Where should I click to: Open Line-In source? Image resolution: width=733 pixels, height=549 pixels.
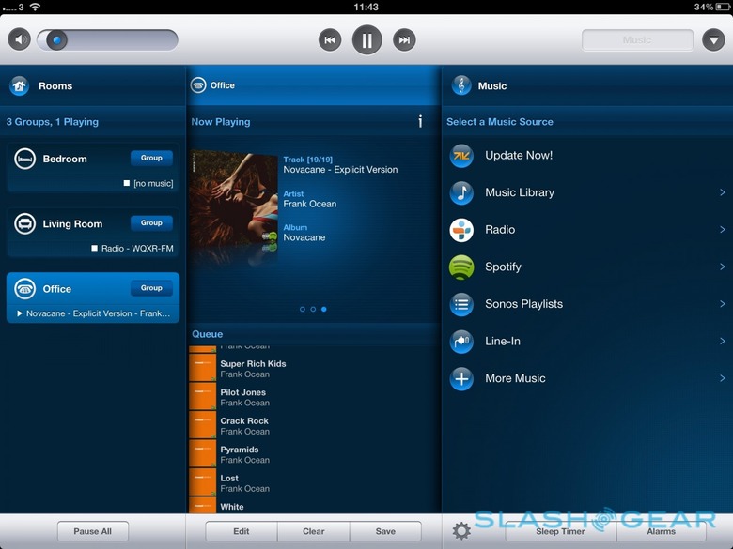(x=587, y=341)
